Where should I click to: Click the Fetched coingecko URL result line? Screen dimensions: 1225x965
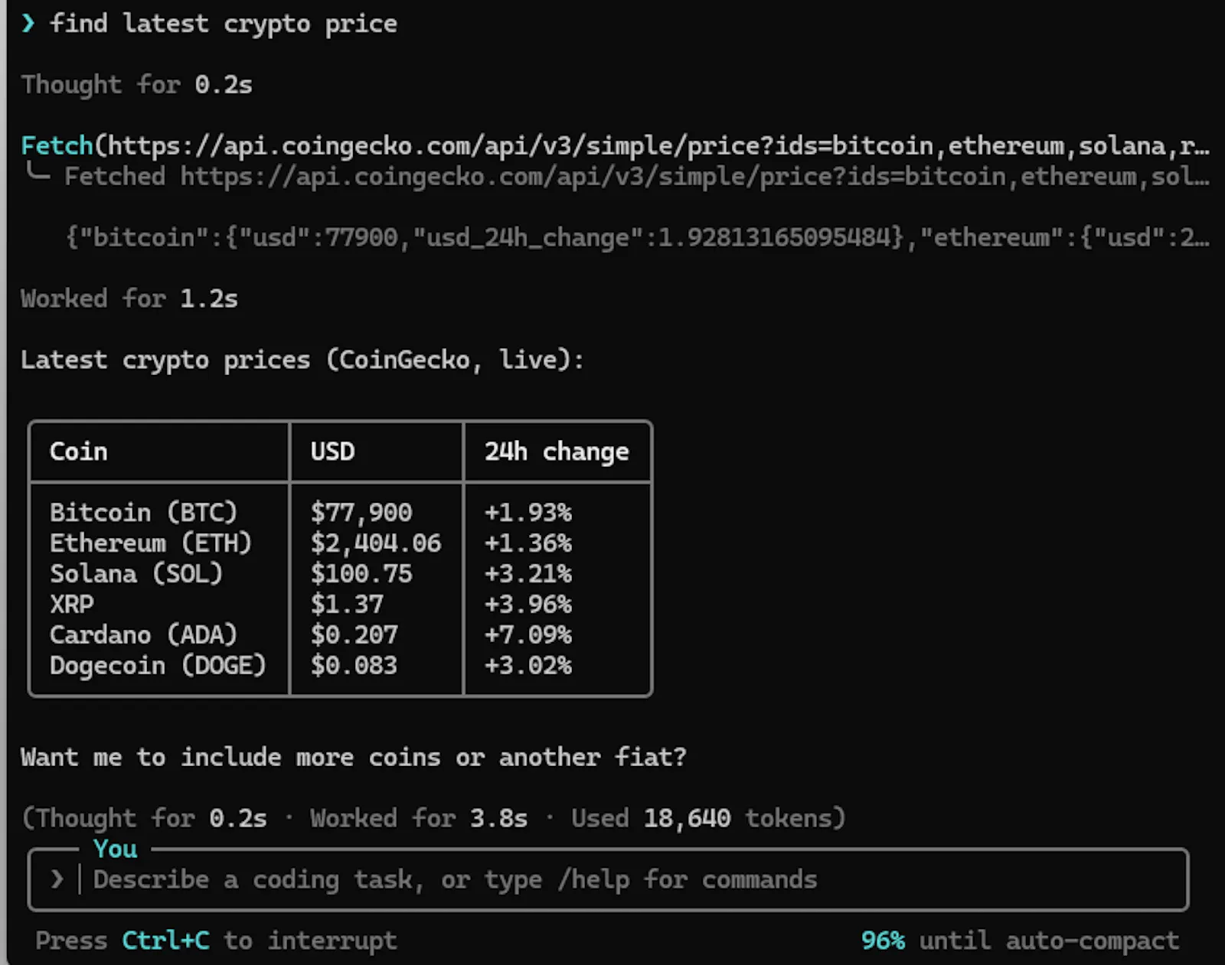637,177
